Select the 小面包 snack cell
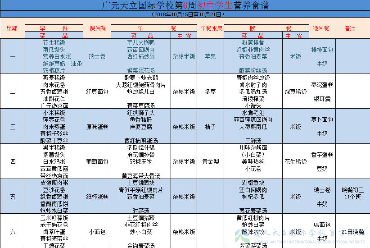 (98, 232)
